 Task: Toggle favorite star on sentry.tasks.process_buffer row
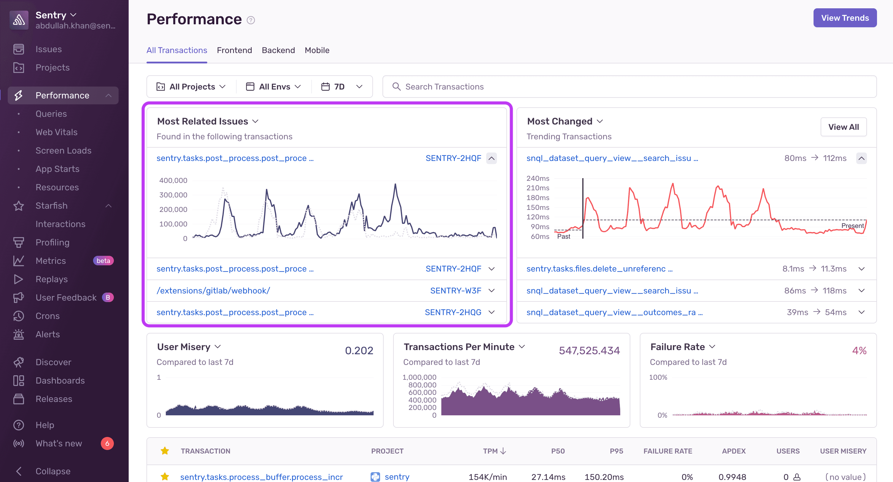point(165,476)
